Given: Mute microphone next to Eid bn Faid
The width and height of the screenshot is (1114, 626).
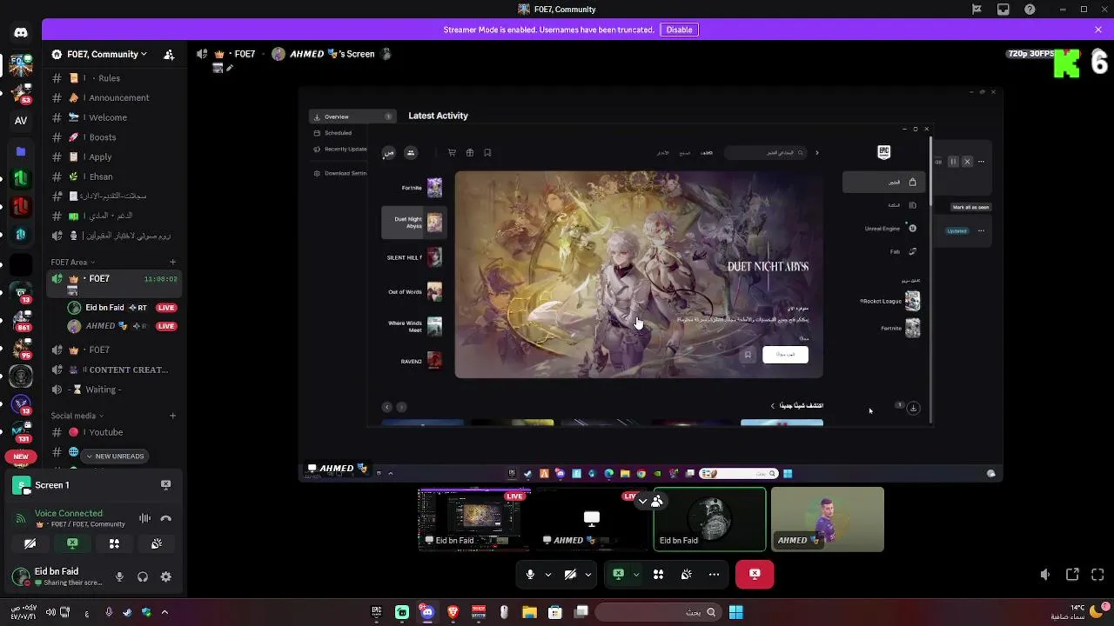Looking at the screenshot, I should click(x=119, y=576).
